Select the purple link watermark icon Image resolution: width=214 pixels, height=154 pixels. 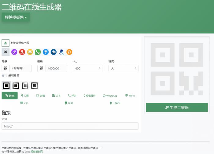(x=14, y=52)
